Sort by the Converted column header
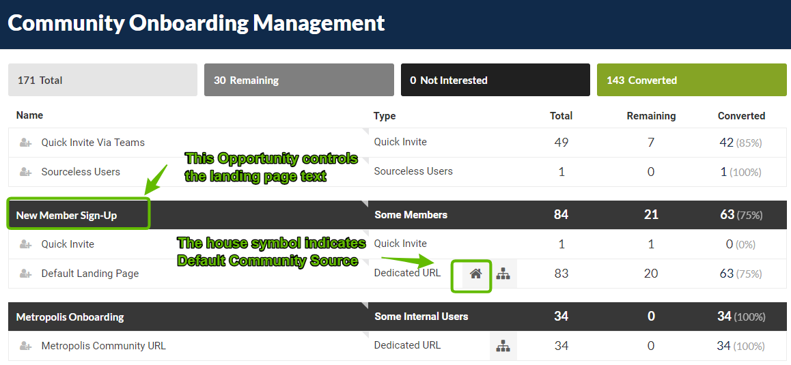This screenshot has height=365, width=791. click(741, 116)
